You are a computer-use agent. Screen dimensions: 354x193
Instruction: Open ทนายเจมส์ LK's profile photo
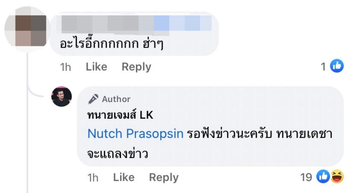point(61,97)
